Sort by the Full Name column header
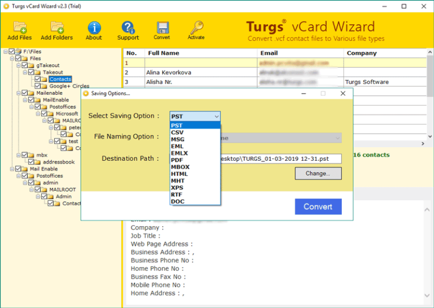Screen dimensions: 434x308 [201, 53]
